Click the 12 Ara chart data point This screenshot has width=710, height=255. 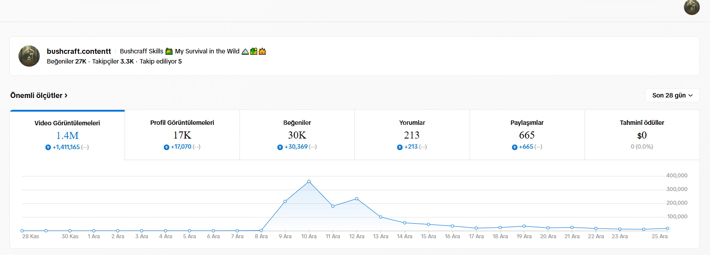357,199
